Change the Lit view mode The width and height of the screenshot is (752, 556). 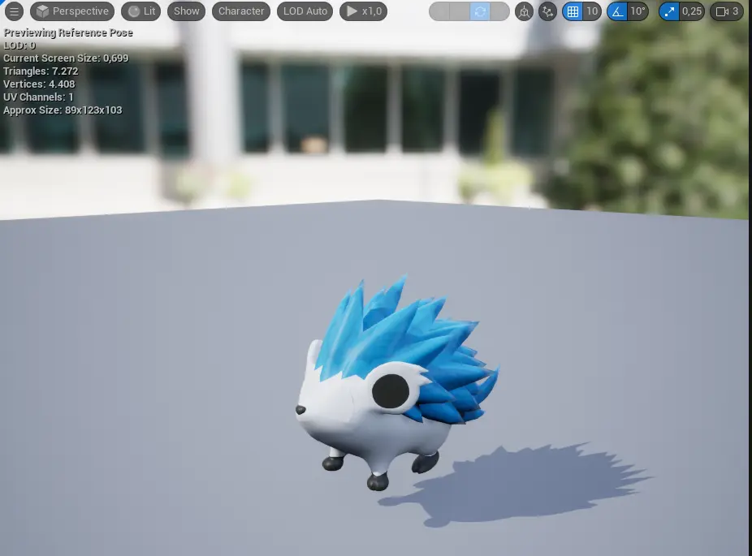(x=141, y=11)
